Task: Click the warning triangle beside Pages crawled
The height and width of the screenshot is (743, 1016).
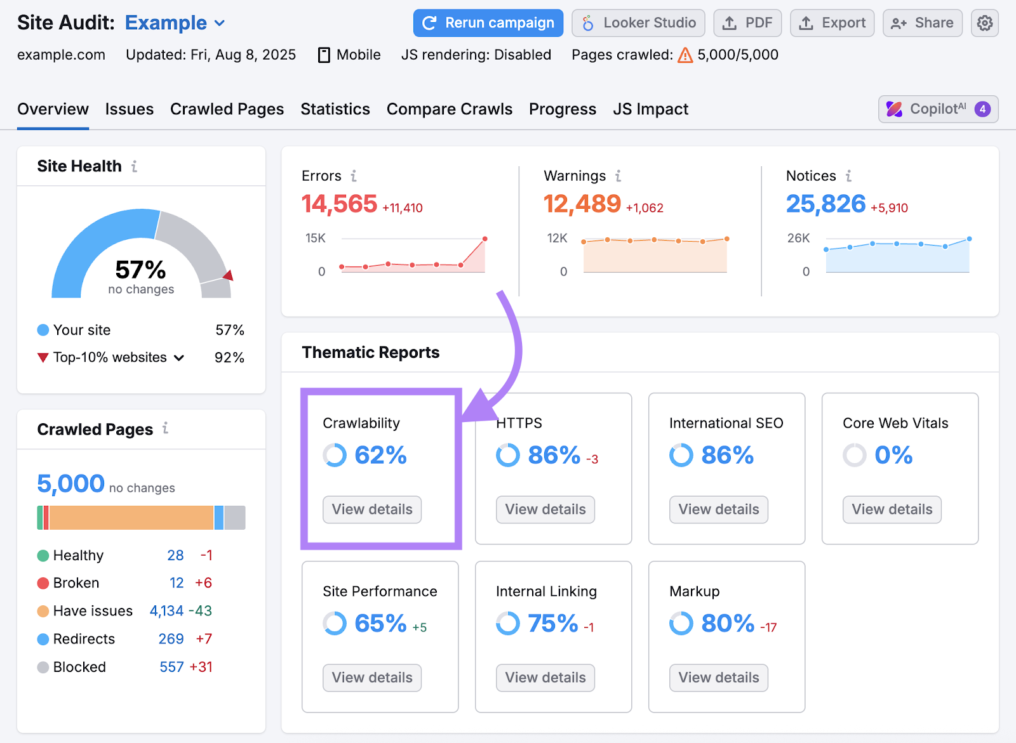Action: (685, 56)
